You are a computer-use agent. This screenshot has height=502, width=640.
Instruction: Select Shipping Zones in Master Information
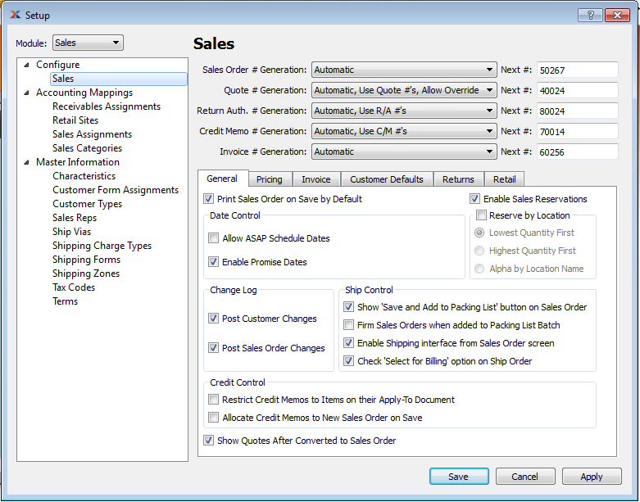pyautogui.click(x=86, y=274)
